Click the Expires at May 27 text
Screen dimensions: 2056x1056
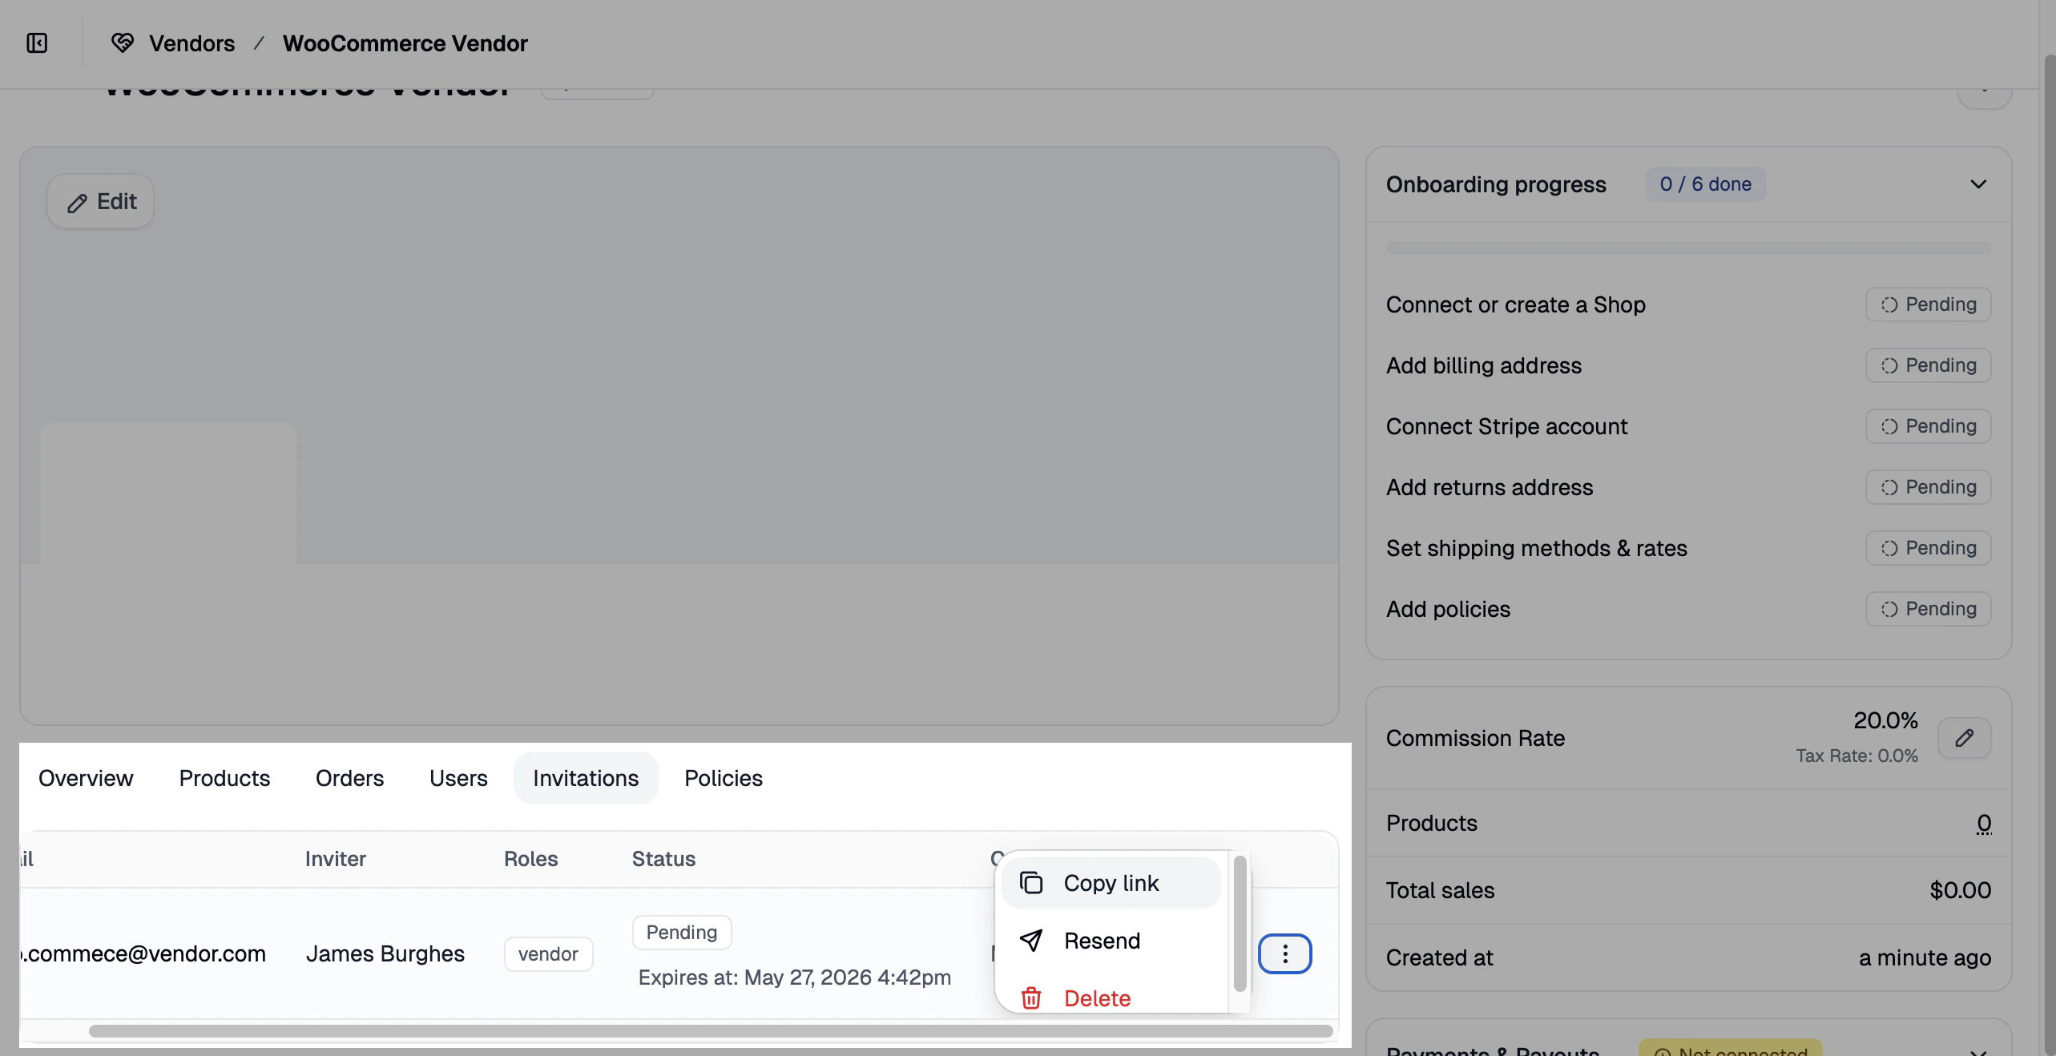[x=794, y=977]
